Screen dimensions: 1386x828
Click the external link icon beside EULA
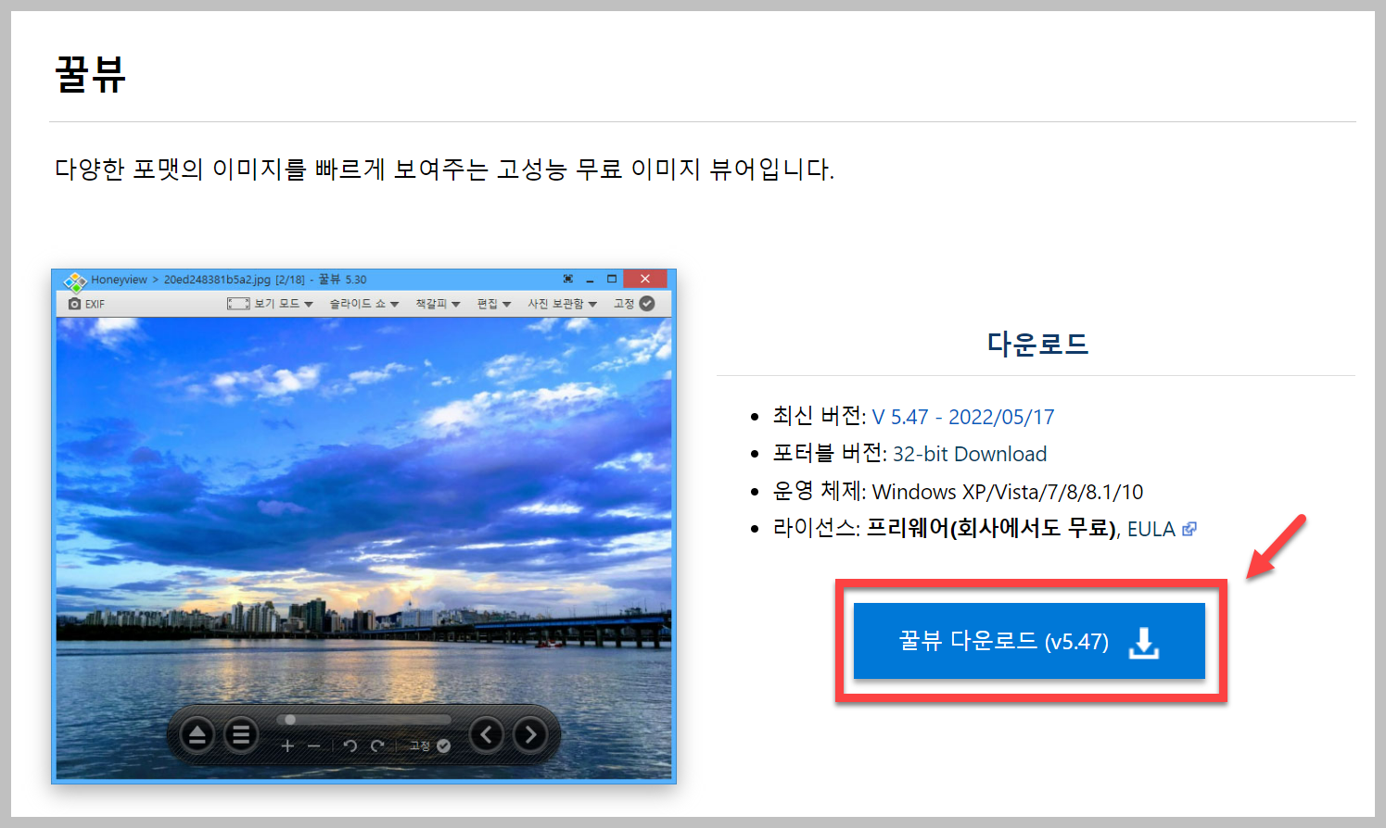tap(1189, 529)
